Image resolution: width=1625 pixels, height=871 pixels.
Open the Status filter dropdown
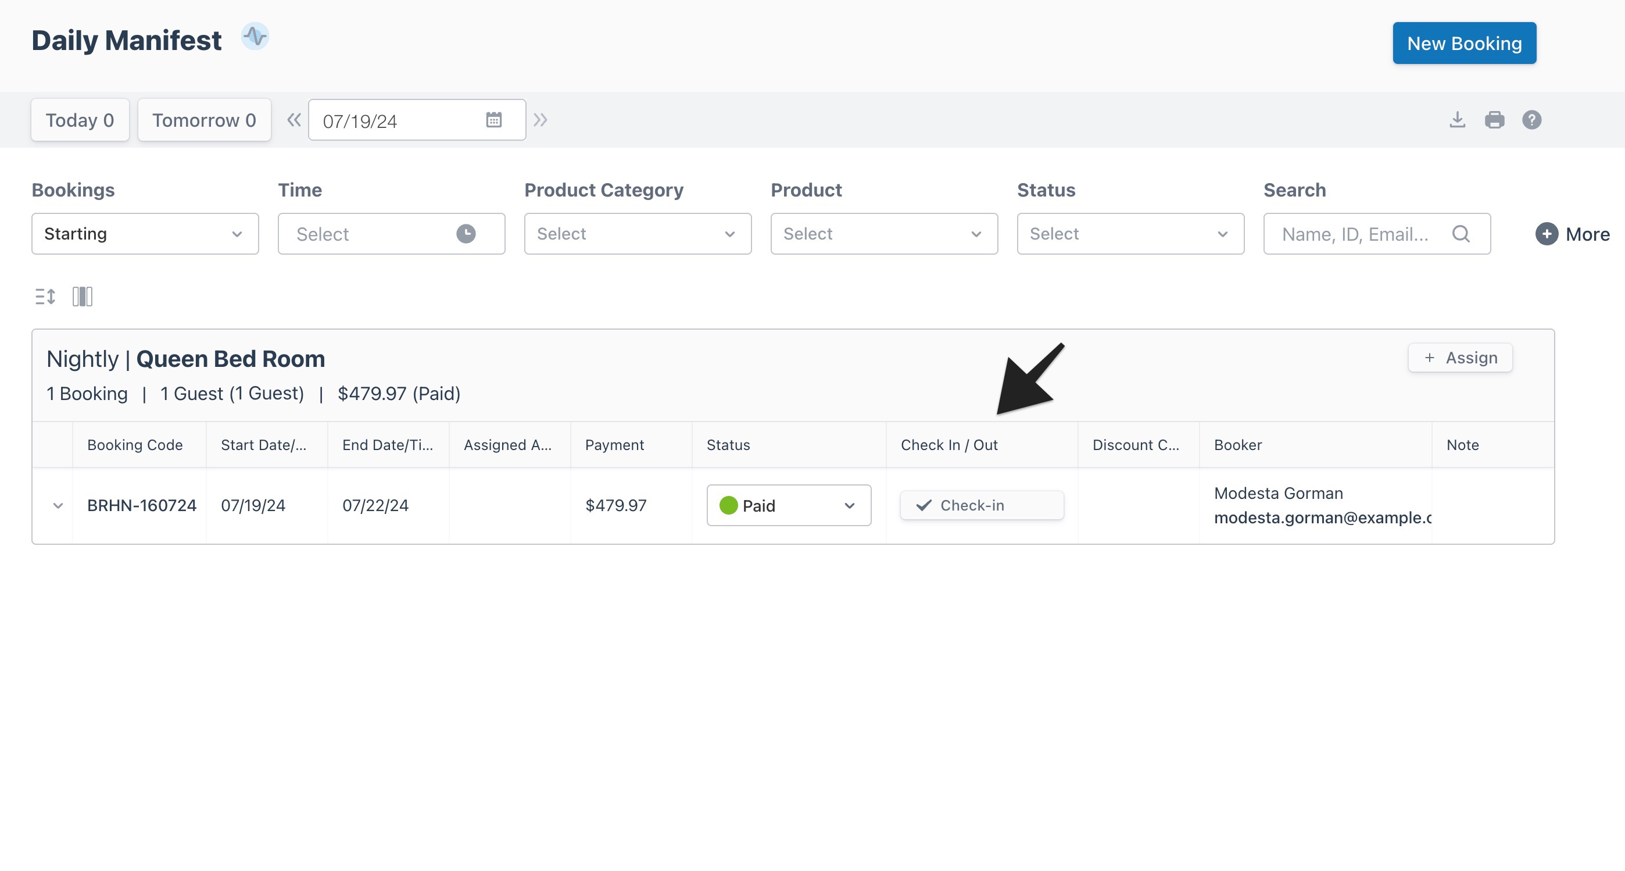tap(1130, 234)
